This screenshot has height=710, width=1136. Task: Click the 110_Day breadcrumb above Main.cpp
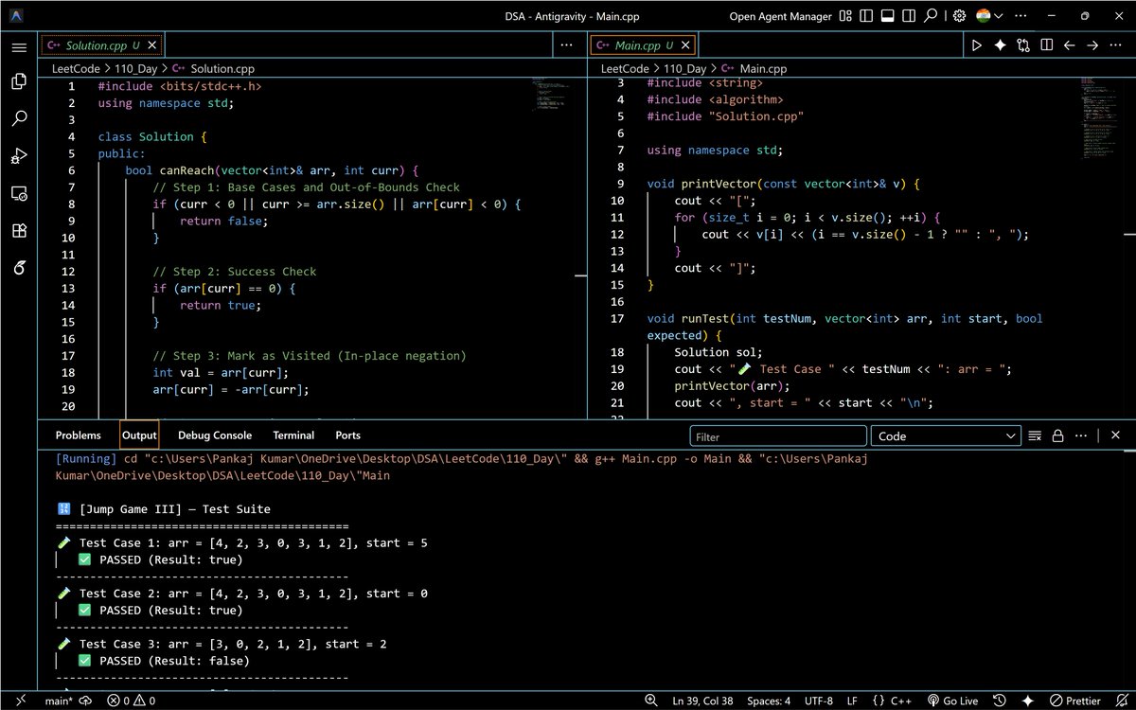point(684,69)
